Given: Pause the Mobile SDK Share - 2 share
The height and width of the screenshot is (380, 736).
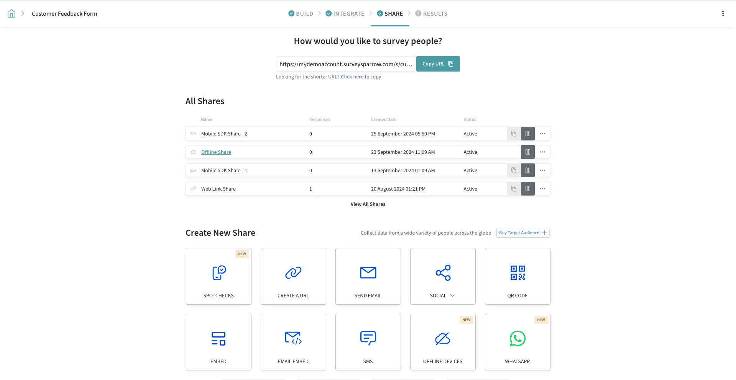Looking at the screenshot, I should coord(527,134).
